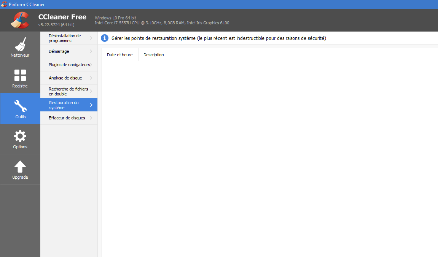Click Windows 10 Pro 64-bit text
The width and height of the screenshot is (438, 257).
tap(115, 18)
